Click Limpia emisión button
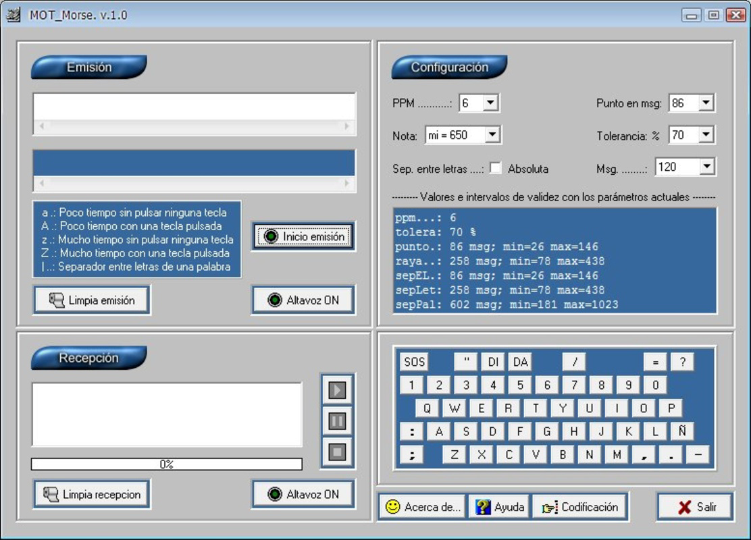 92,300
